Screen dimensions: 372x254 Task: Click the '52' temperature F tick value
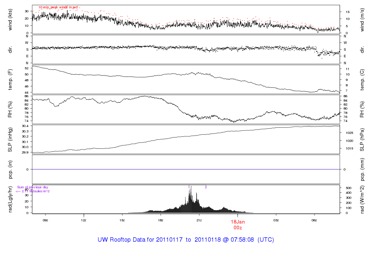pyautogui.click(x=27, y=68)
